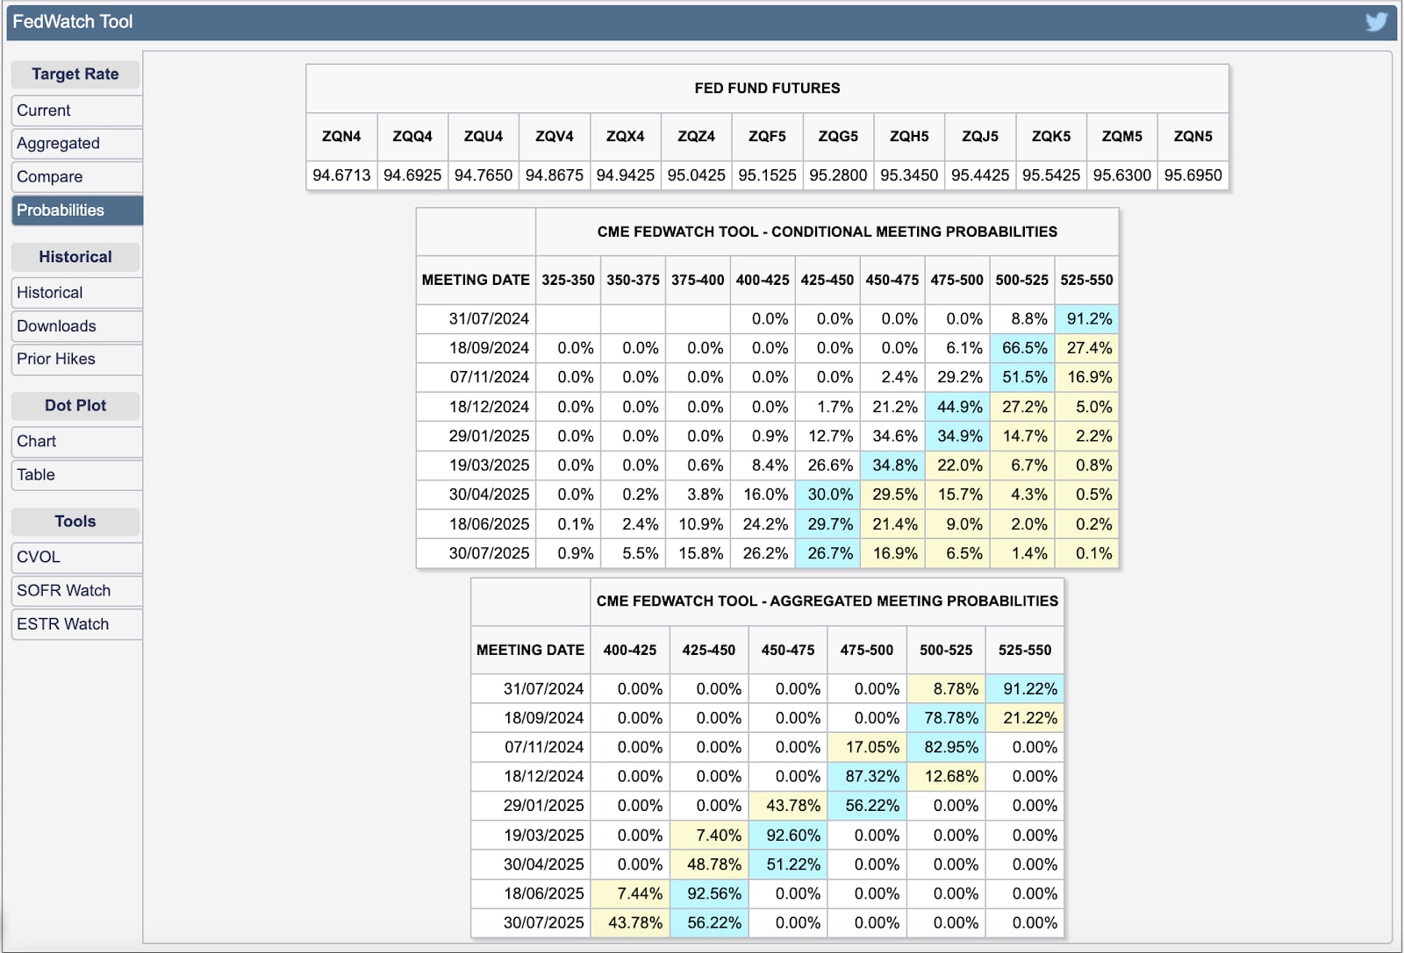Viewport: 1404px width, 953px height.
Task: Click the 17.05% aggregated cell
Action: pos(867,748)
